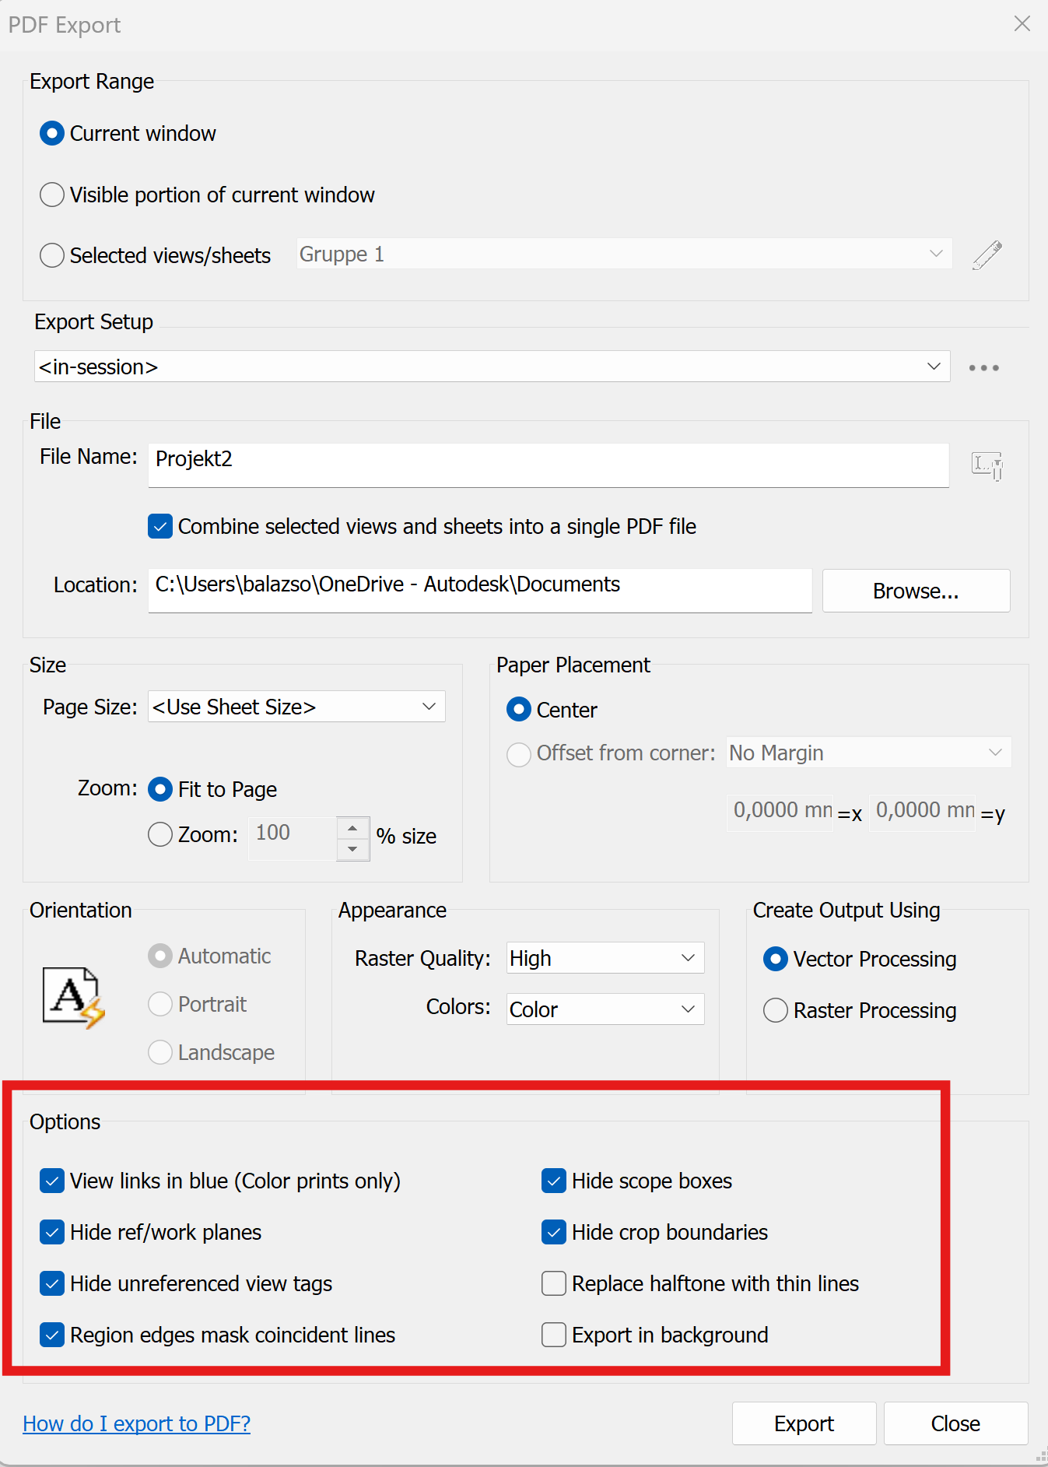
Task: Uncheck Hide scope boxes
Action: pyautogui.click(x=554, y=1181)
